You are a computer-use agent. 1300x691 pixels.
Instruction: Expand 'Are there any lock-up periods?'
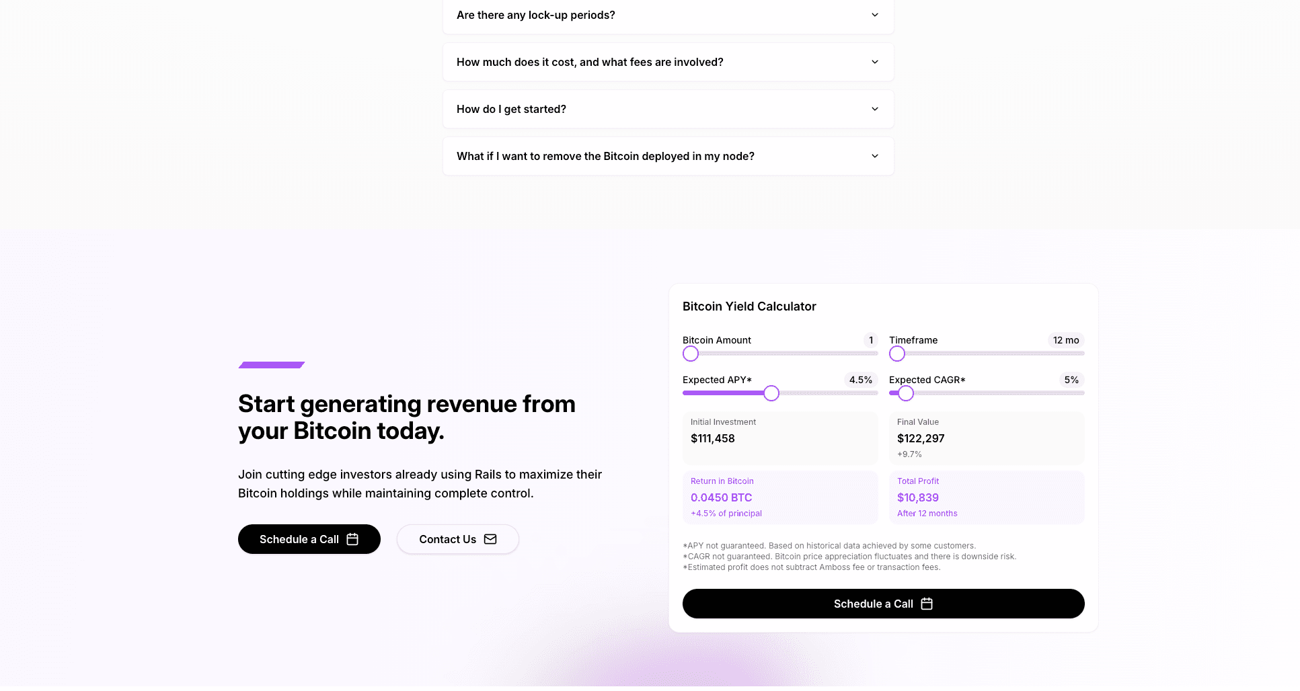(x=668, y=14)
